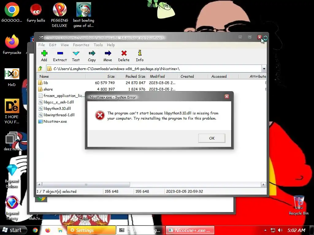Show hidden system tray icons arrow

(265, 230)
